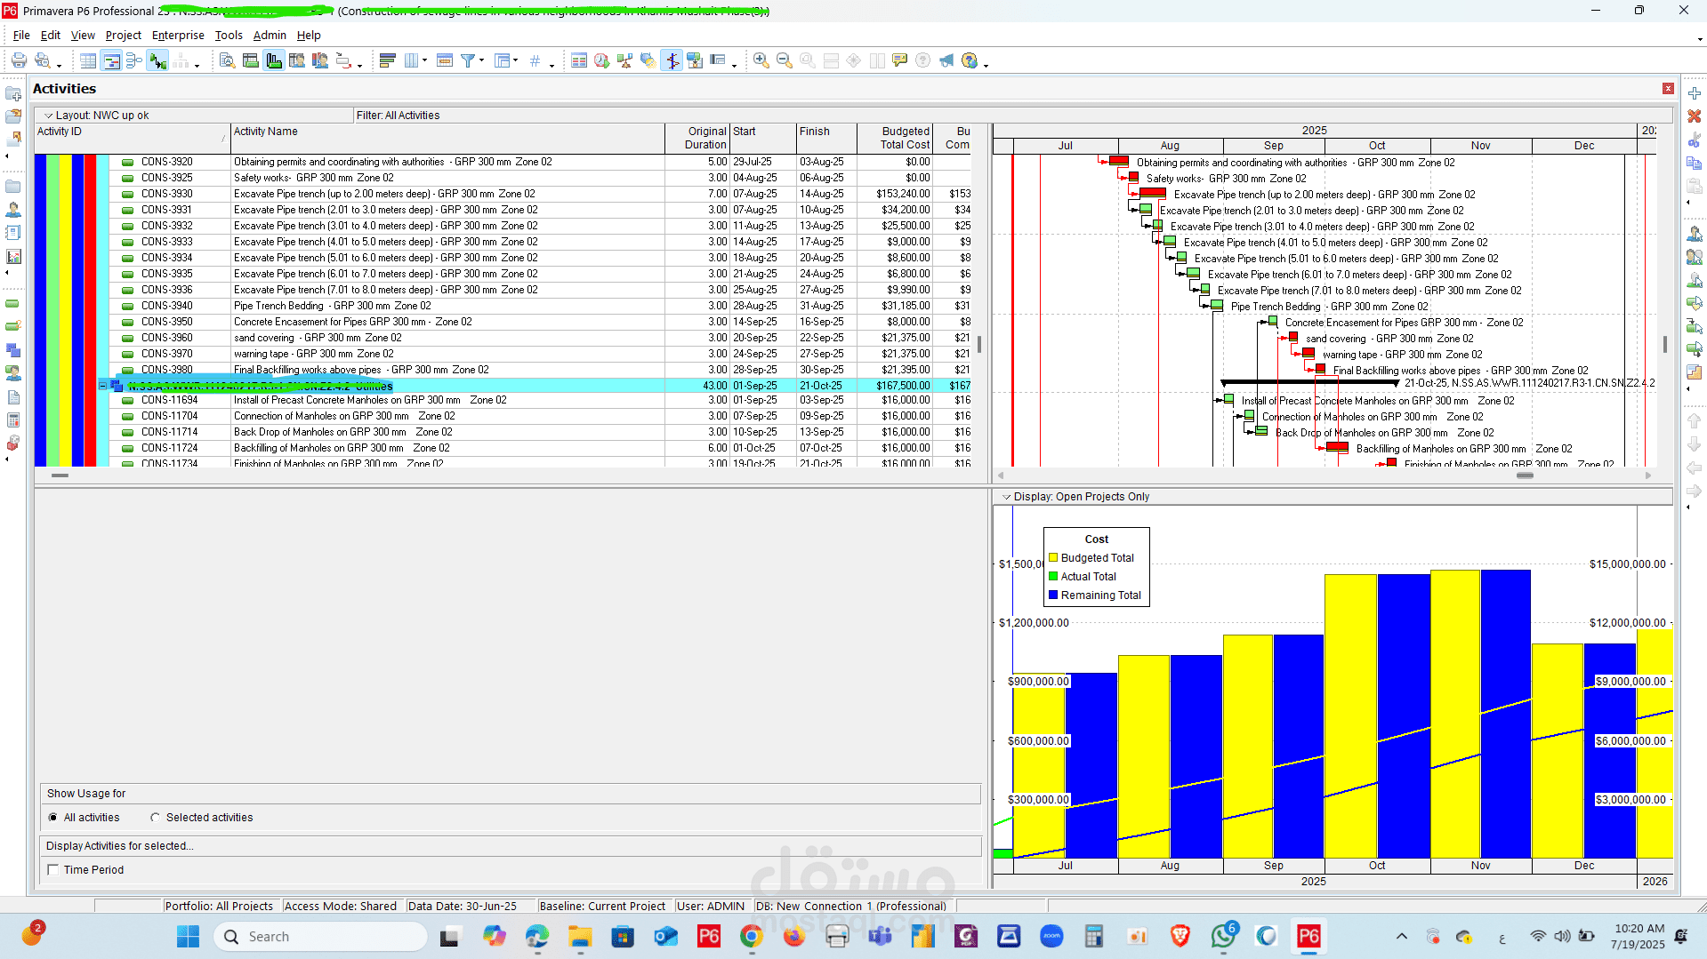The height and width of the screenshot is (959, 1707).
Task: Click the Add plus icon on right sidebar
Action: 1695,93
